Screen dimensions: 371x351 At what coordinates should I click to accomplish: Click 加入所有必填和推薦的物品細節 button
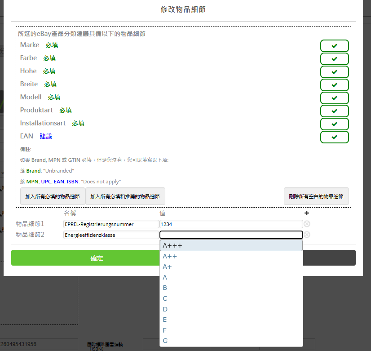(125, 196)
